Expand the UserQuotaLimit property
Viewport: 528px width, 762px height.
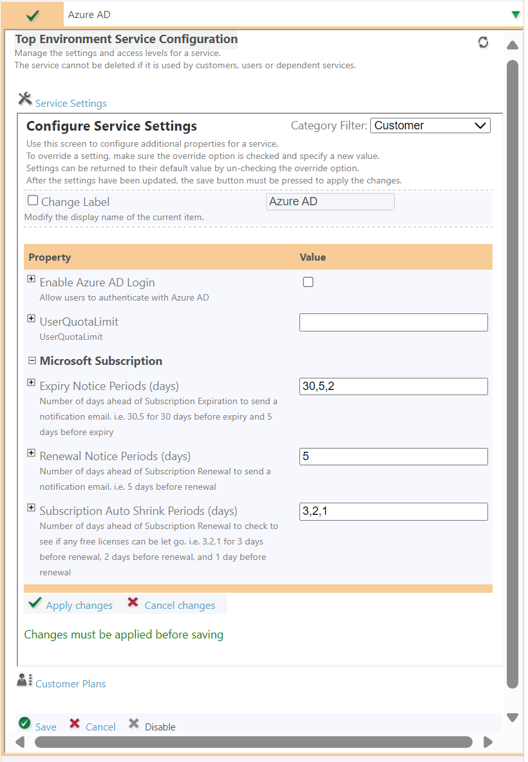[31, 319]
